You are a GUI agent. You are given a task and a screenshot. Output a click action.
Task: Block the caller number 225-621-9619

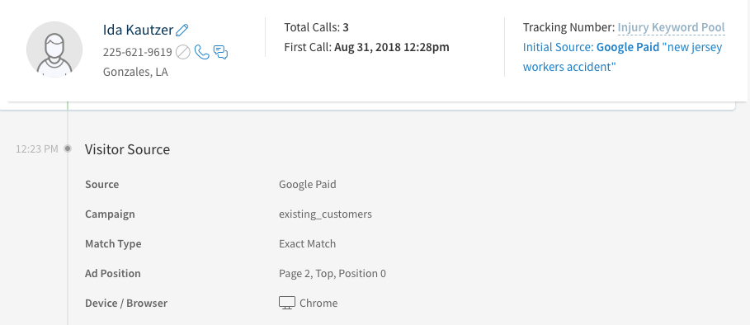click(182, 52)
